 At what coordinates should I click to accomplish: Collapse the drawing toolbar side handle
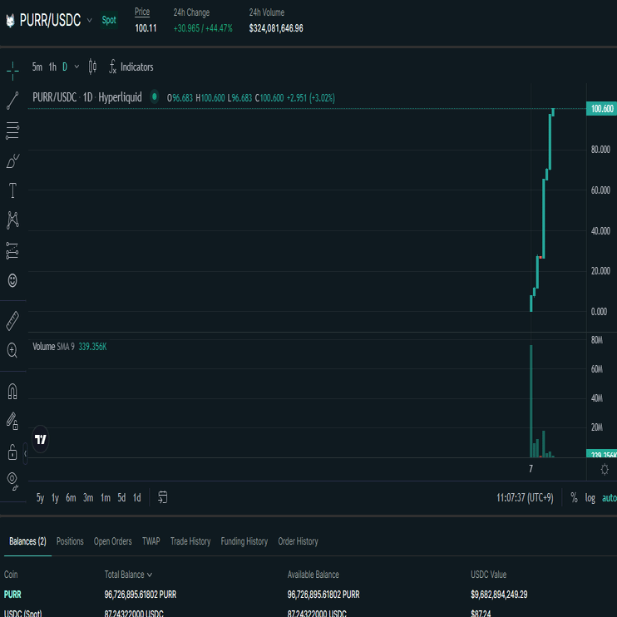(x=25, y=453)
